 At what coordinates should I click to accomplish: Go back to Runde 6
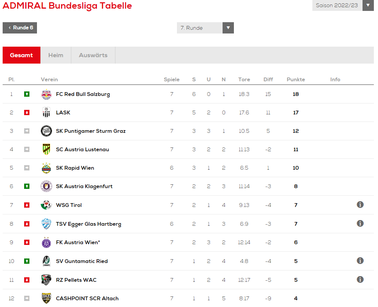(20, 28)
